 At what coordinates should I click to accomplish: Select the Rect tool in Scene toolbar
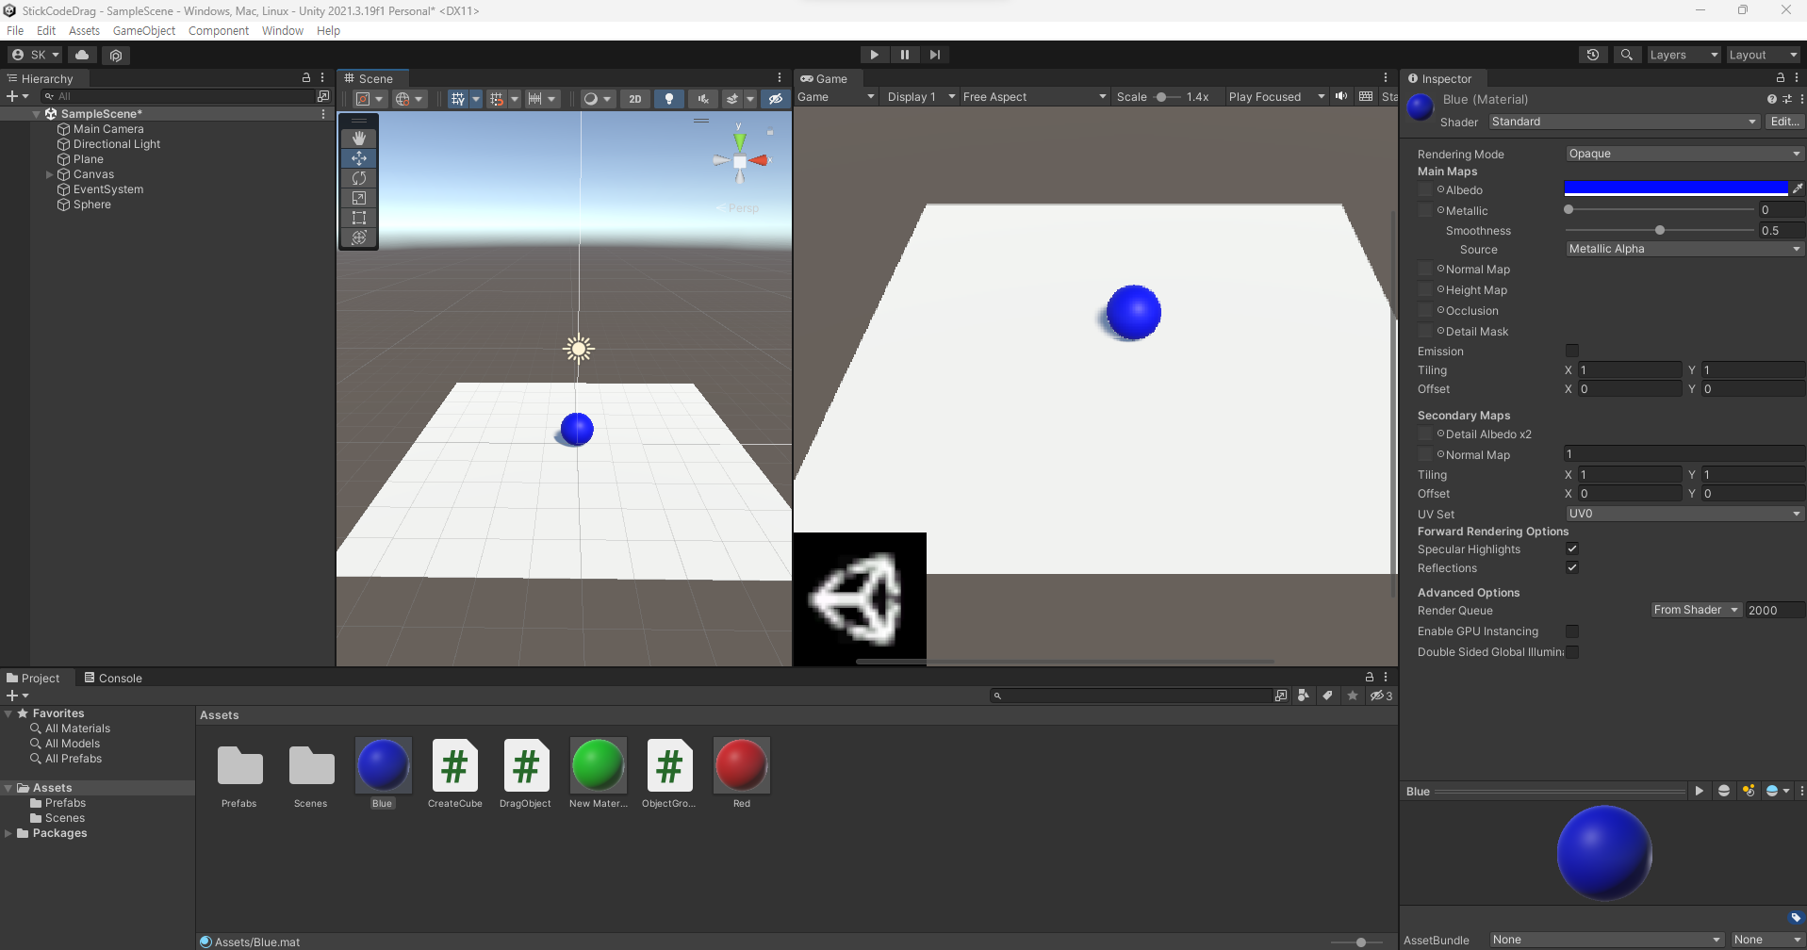pos(359,218)
